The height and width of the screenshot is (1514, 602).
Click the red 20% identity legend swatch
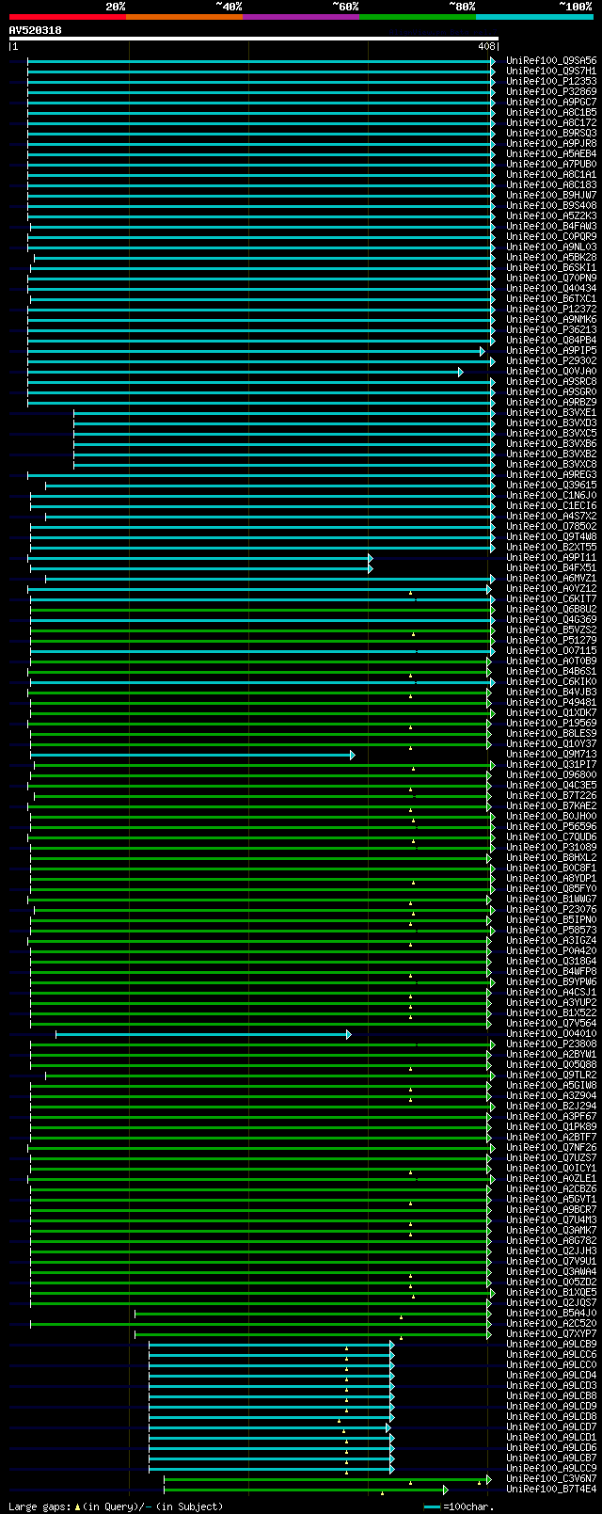pos(68,17)
